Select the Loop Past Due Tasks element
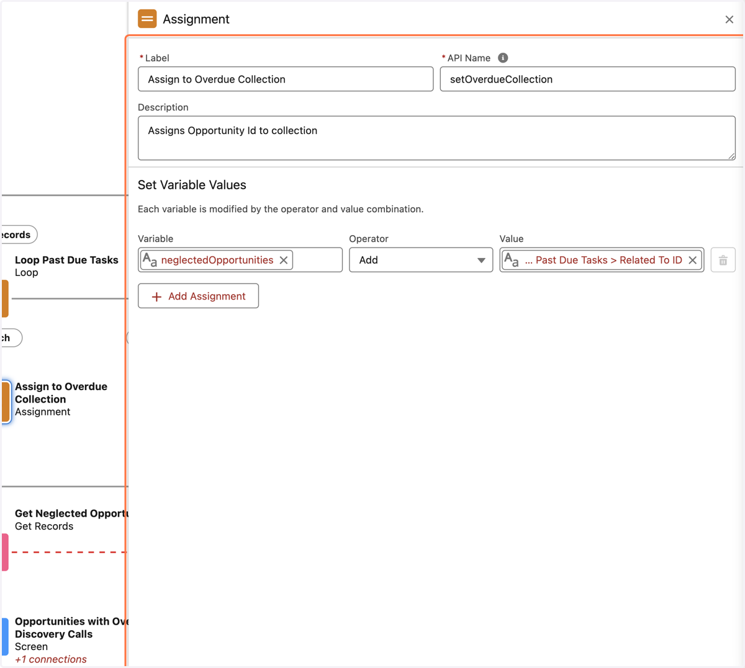The width and height of the screenshot is (745, 668). coord(66,266)
